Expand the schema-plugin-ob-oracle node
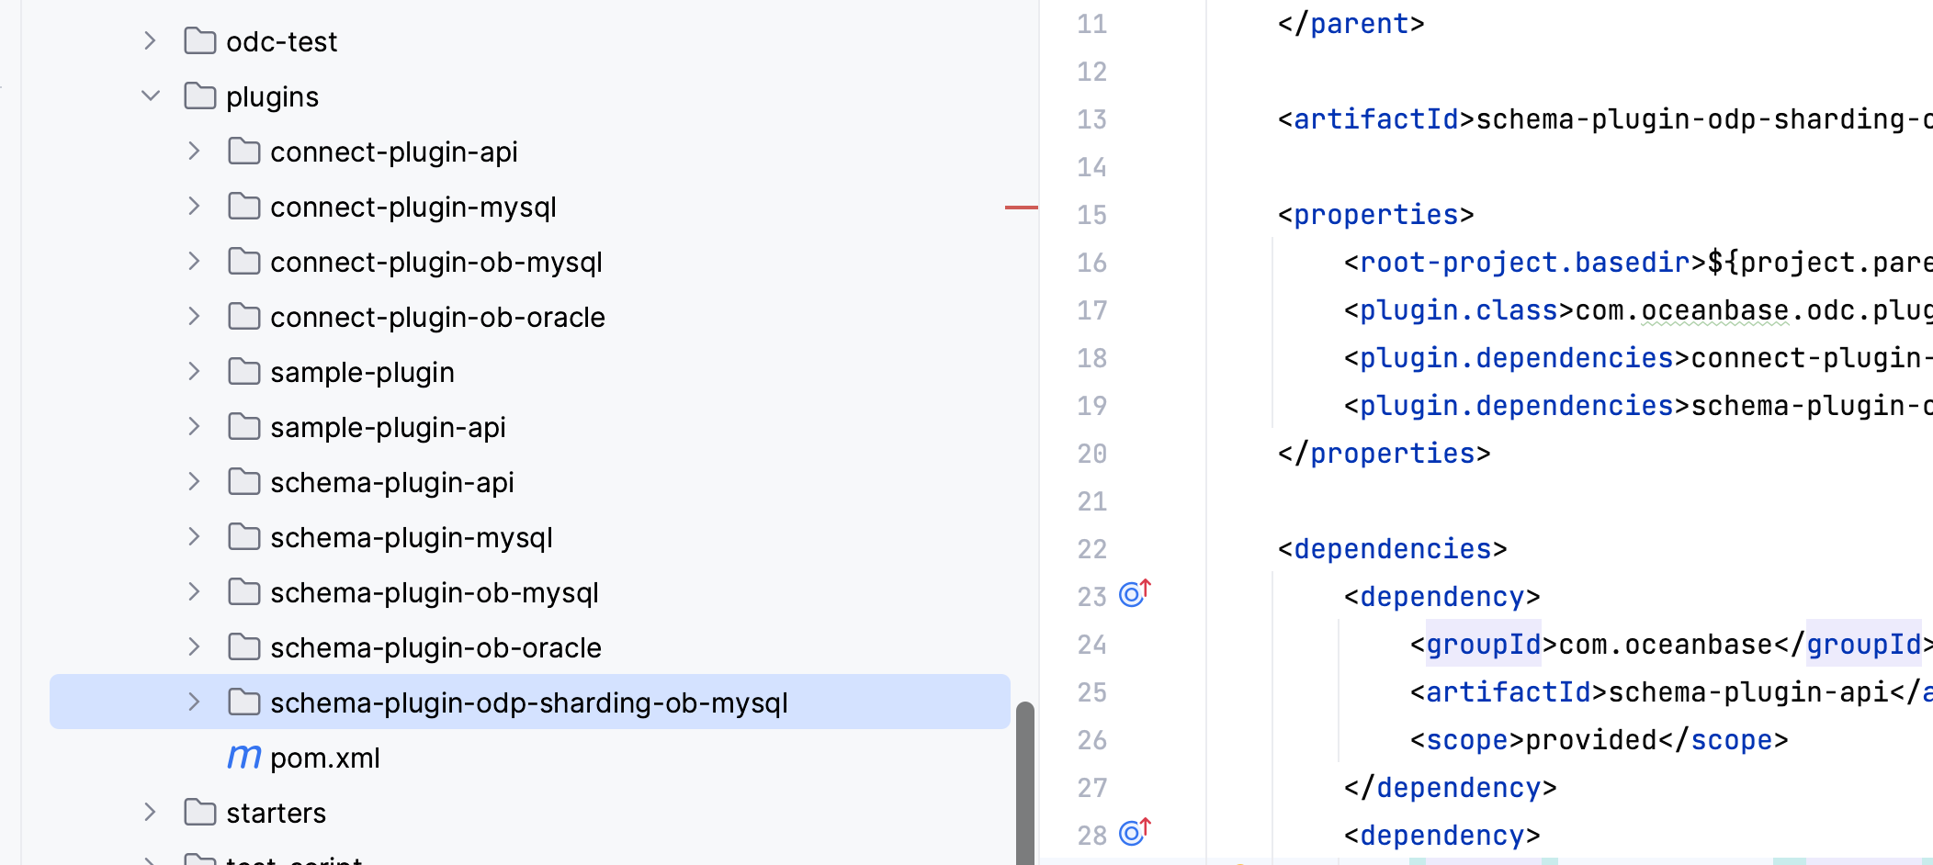 [194, 647]
